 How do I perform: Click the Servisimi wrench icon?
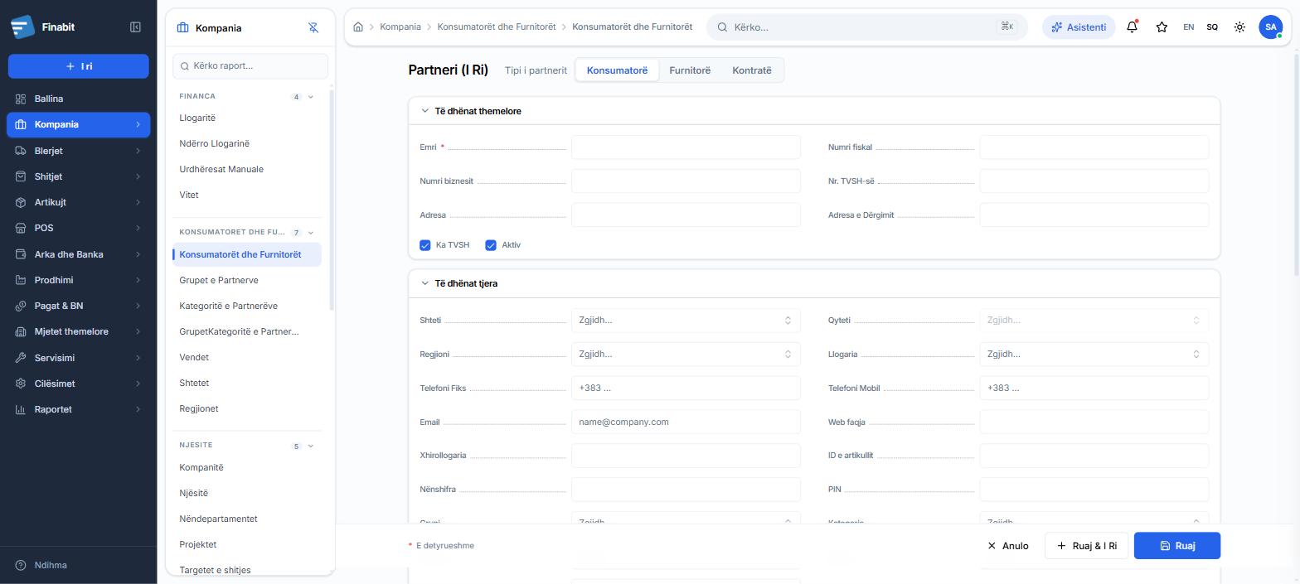pyautogui.click(x=21, y=358)
